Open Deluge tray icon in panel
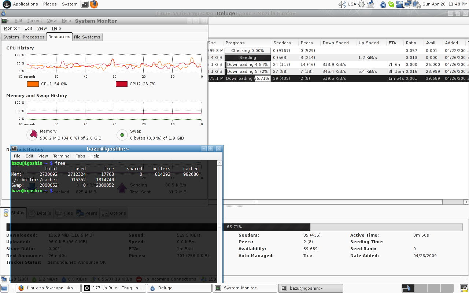This screenshot has width=469, height=293. 383,4
